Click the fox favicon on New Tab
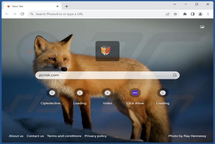The image size is (215, 144). click(x=8, y=6)
